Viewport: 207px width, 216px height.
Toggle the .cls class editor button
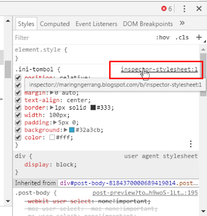click(182, 37)
